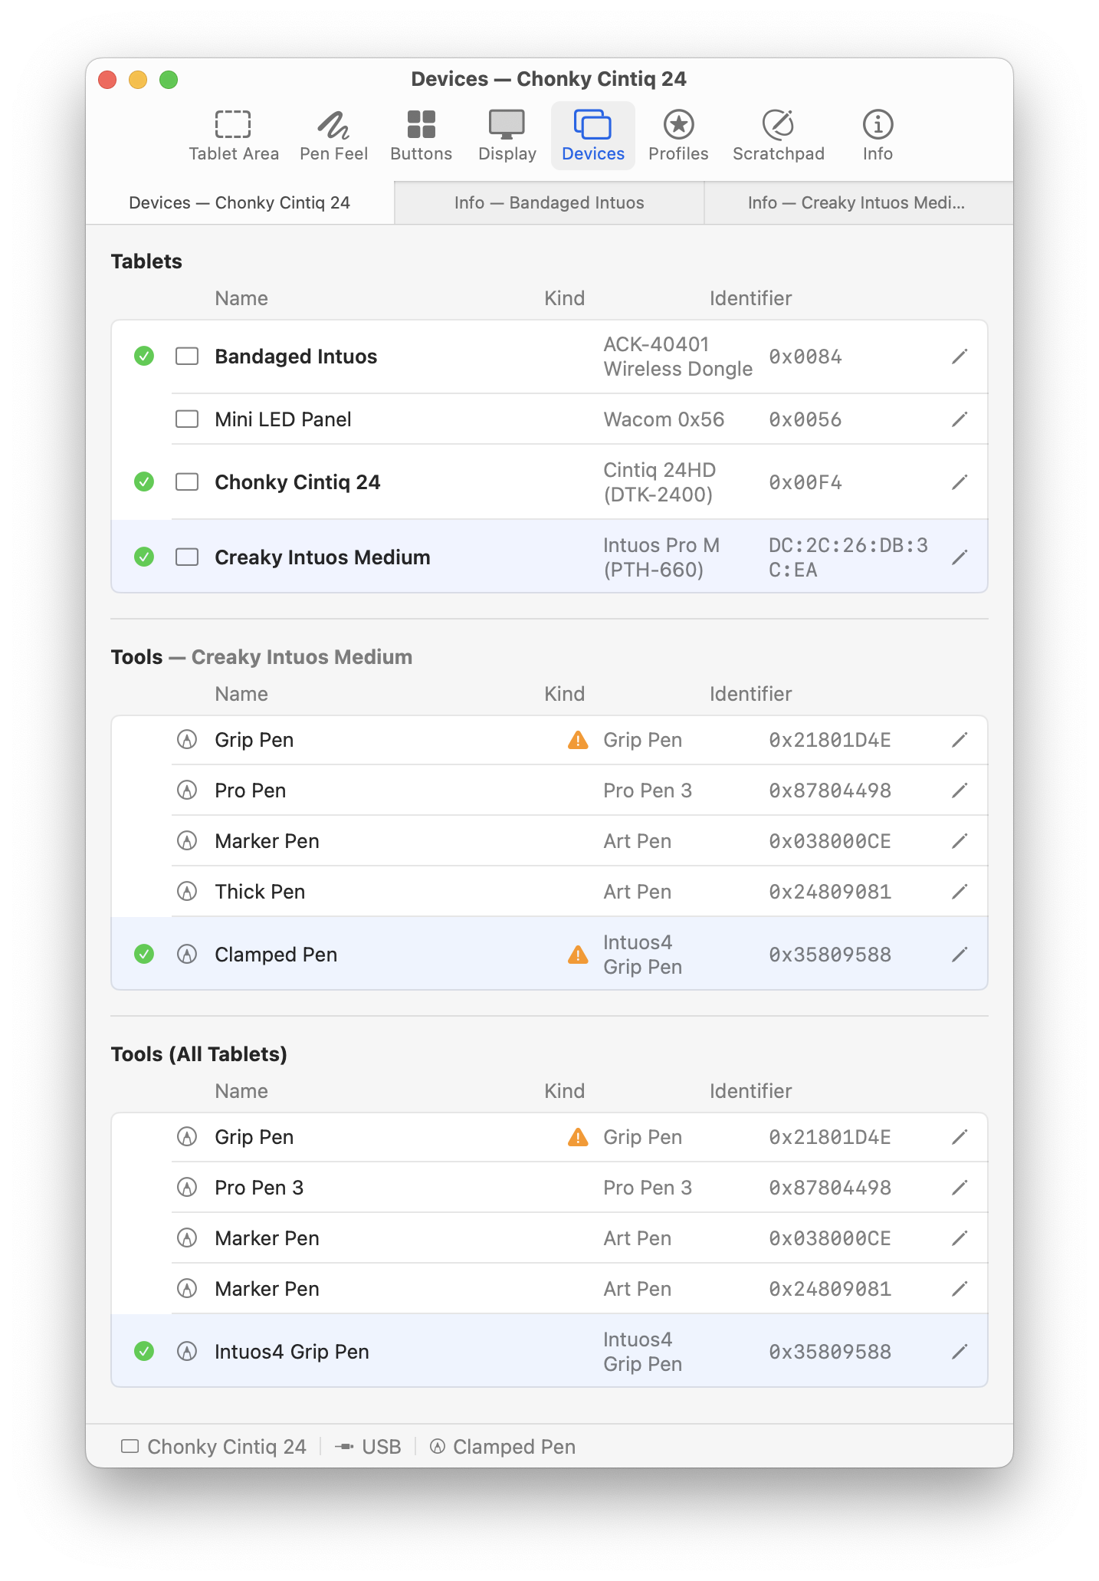Open the Pen Feel pane
This screenshot has width=1099, height=1581.
(333, 136)
